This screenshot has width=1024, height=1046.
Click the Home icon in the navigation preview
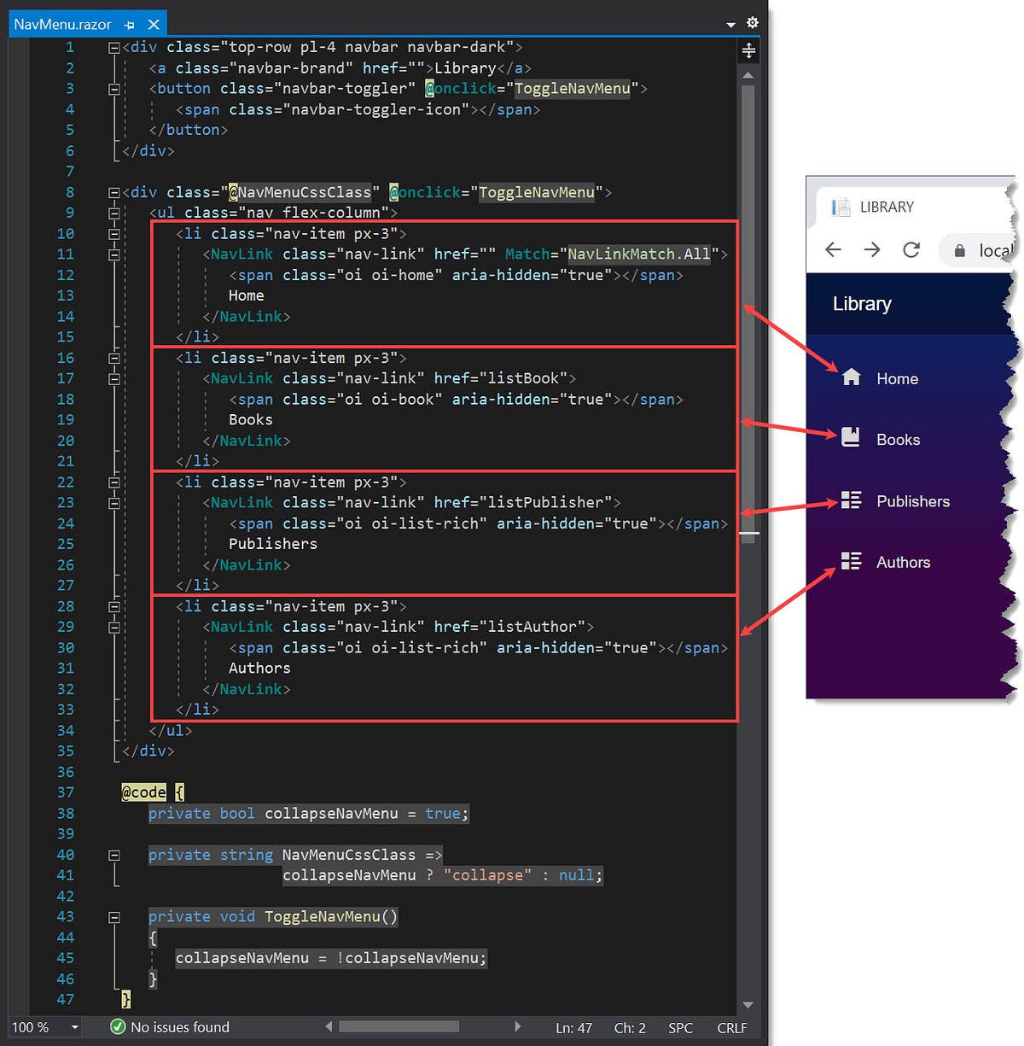click(851, 376)
